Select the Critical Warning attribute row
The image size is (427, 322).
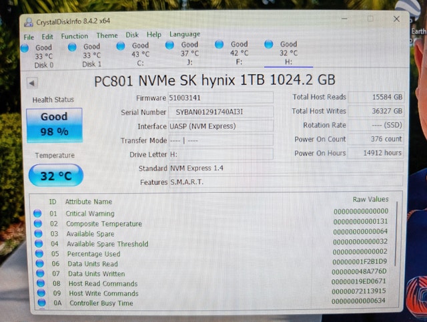[211, 212]
